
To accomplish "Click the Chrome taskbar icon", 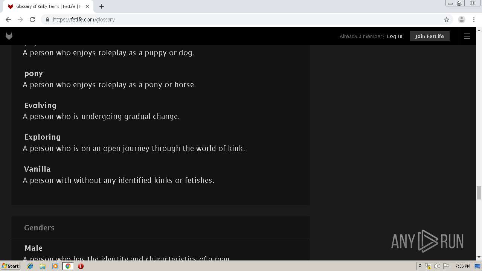I will pyautogui.click(x=68, y=266).
